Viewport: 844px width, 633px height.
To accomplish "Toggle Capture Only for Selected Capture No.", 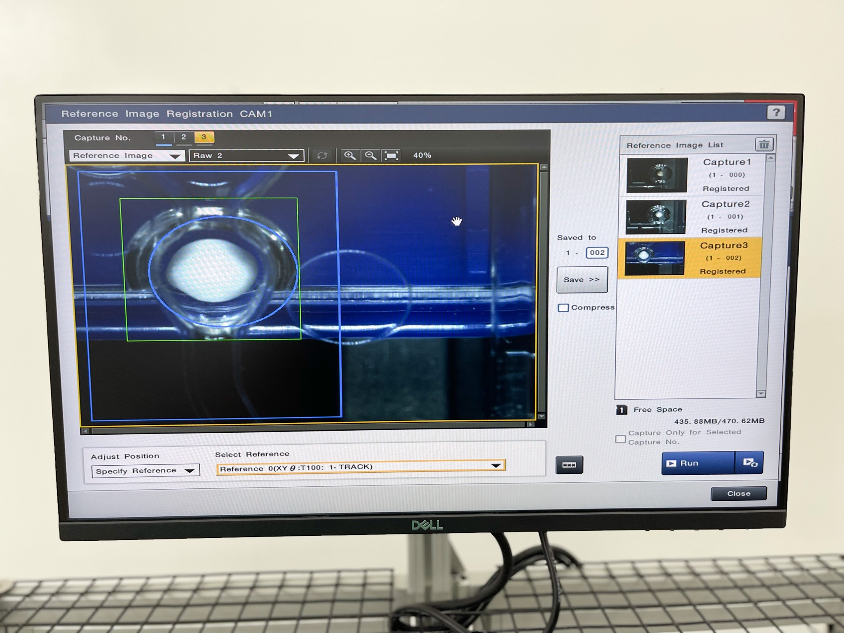I will [620, 439].
